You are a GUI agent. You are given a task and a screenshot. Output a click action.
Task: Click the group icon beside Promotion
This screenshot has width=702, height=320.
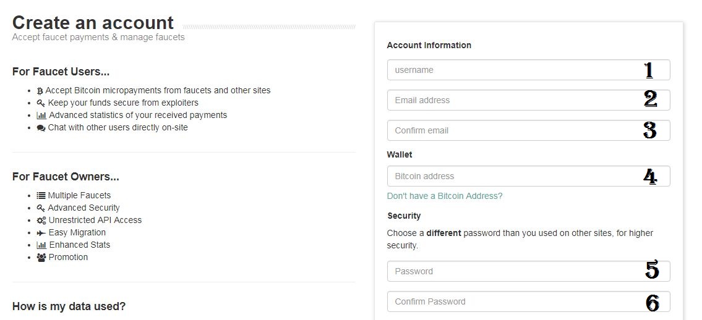[41, 258]
